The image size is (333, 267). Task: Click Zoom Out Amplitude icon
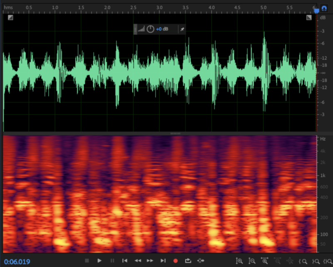252,261
